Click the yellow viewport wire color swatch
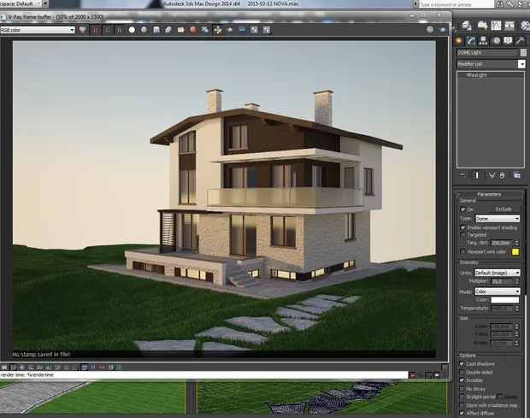The height and width of the screenshot is (418, 530). 515,251
